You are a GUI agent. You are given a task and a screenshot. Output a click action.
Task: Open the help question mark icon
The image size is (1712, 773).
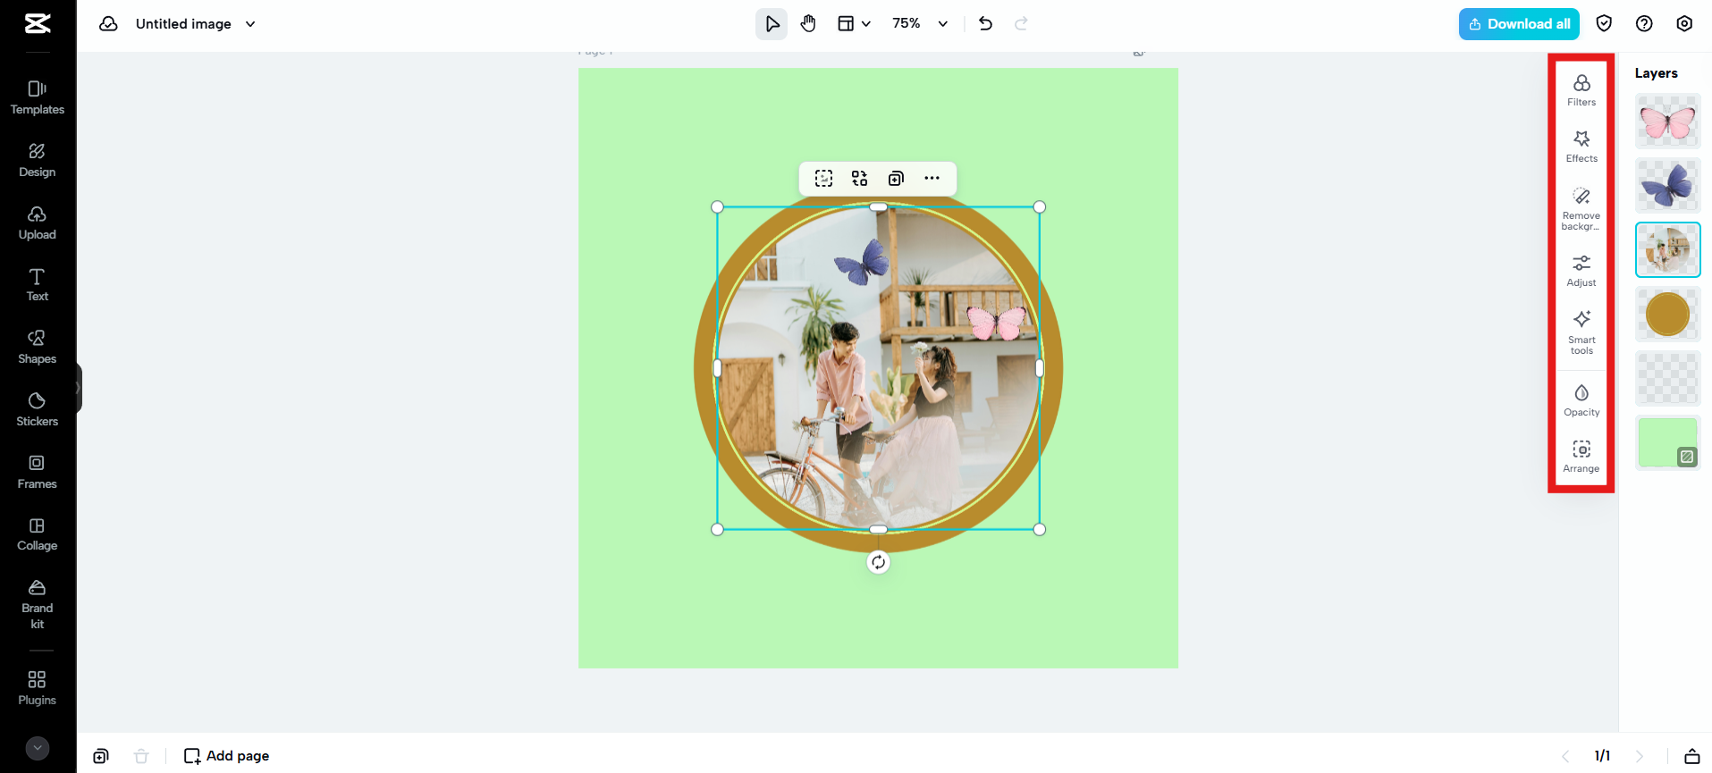pyautogui.click(x=1644, y=24)
